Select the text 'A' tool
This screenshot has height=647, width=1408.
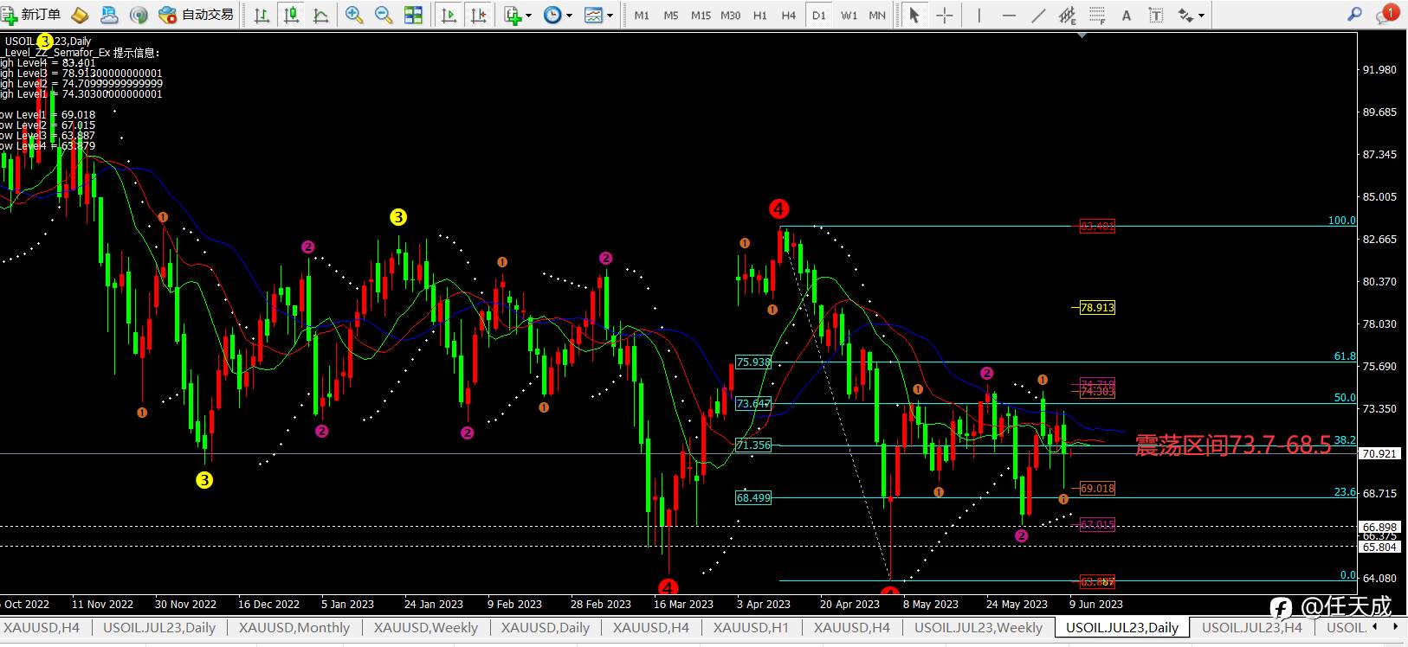tap(1126, 15)
